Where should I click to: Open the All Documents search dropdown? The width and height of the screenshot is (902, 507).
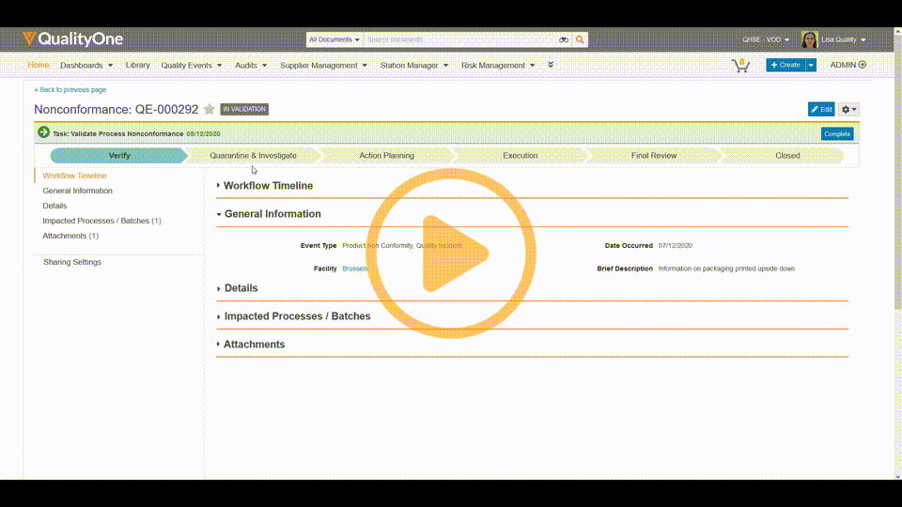[334, 39]
